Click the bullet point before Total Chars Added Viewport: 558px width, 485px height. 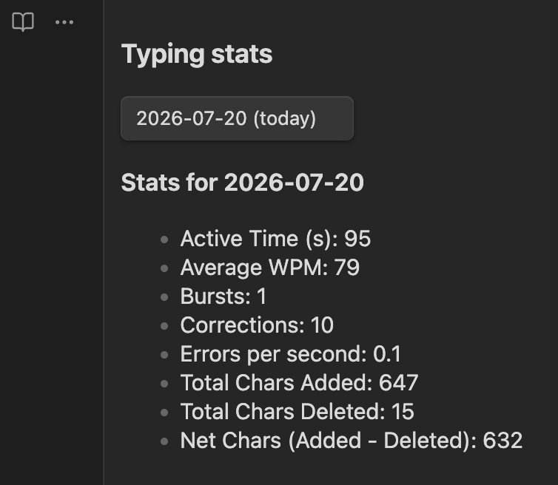coord(164,383)
